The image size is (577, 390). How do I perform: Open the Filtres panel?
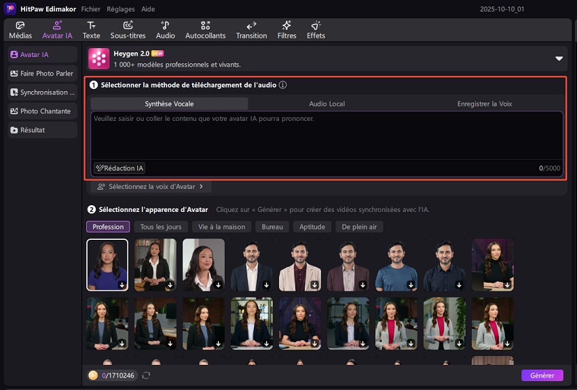[x=286, y=30]
